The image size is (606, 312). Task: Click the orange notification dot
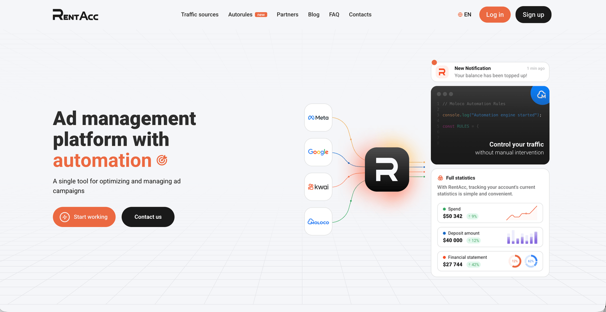(x=434, y=62)
